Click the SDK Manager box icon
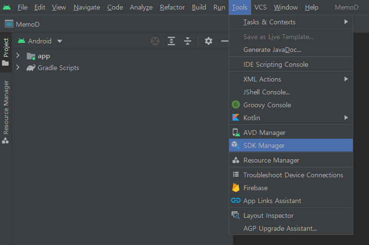 (x=235, y=145)
